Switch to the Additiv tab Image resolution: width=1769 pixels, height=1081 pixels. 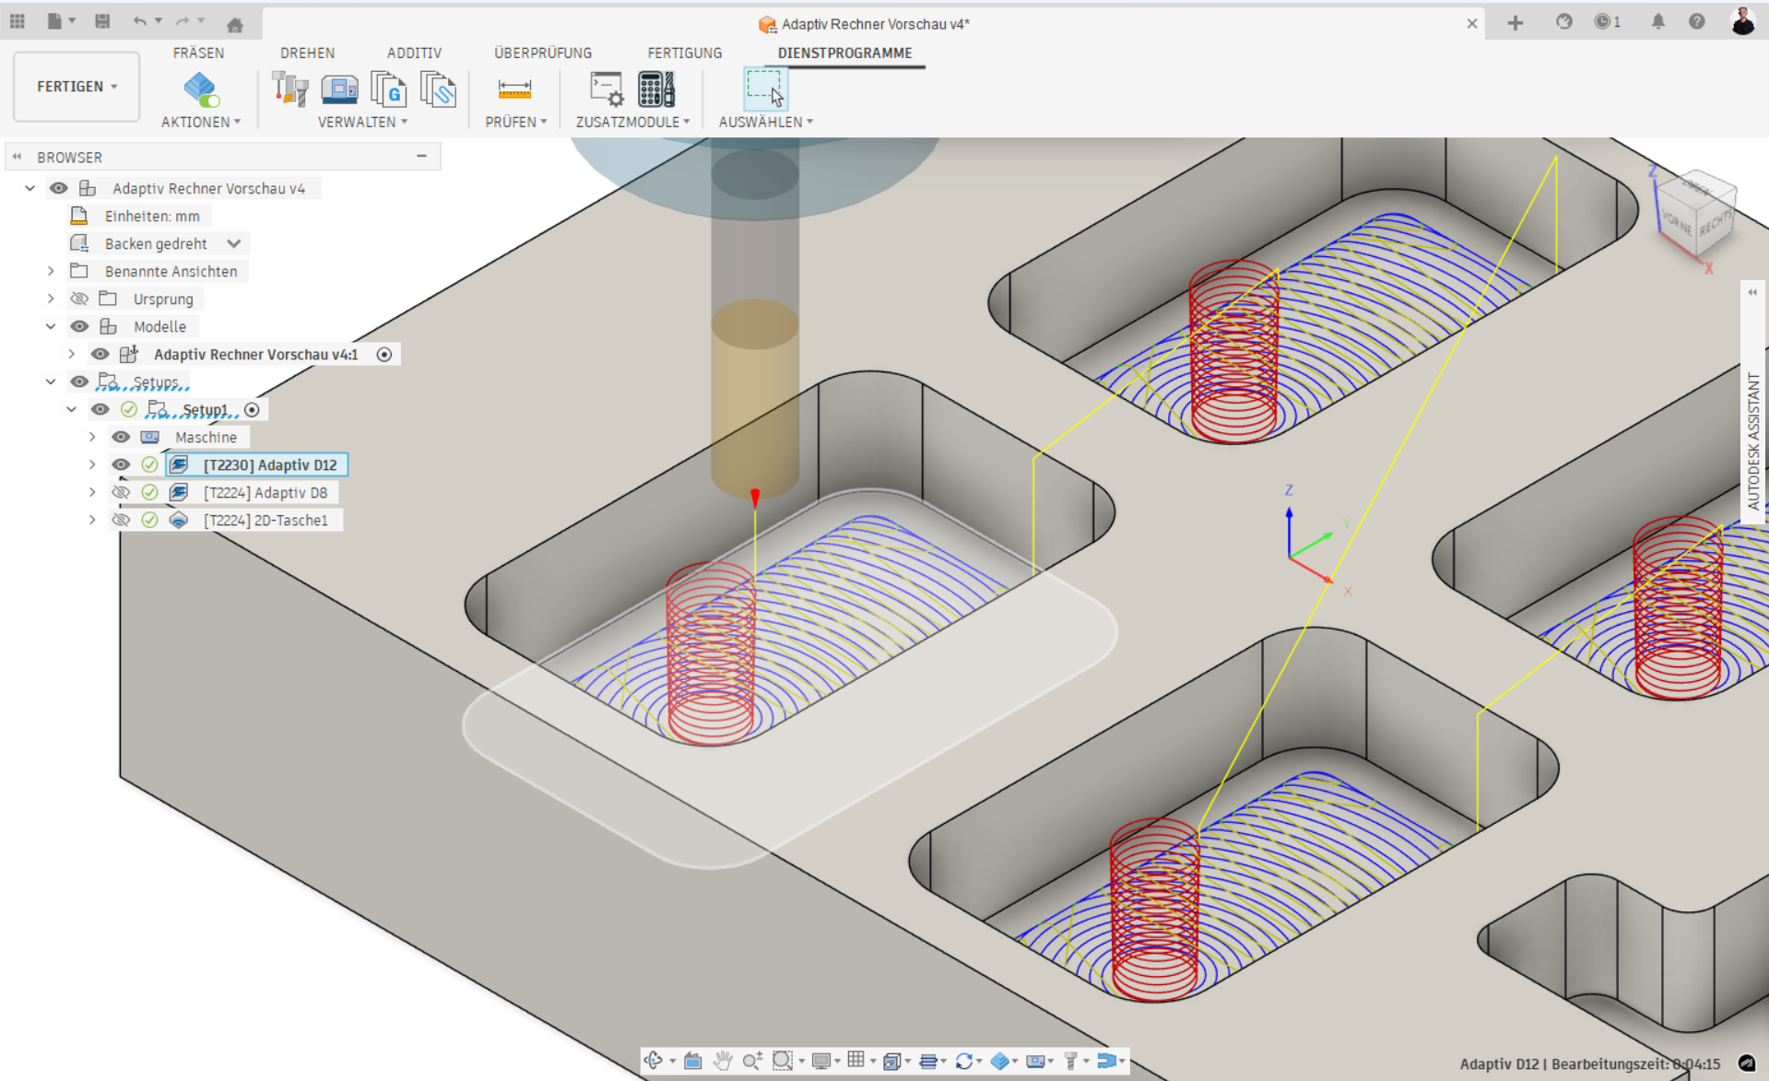[414, 53]
